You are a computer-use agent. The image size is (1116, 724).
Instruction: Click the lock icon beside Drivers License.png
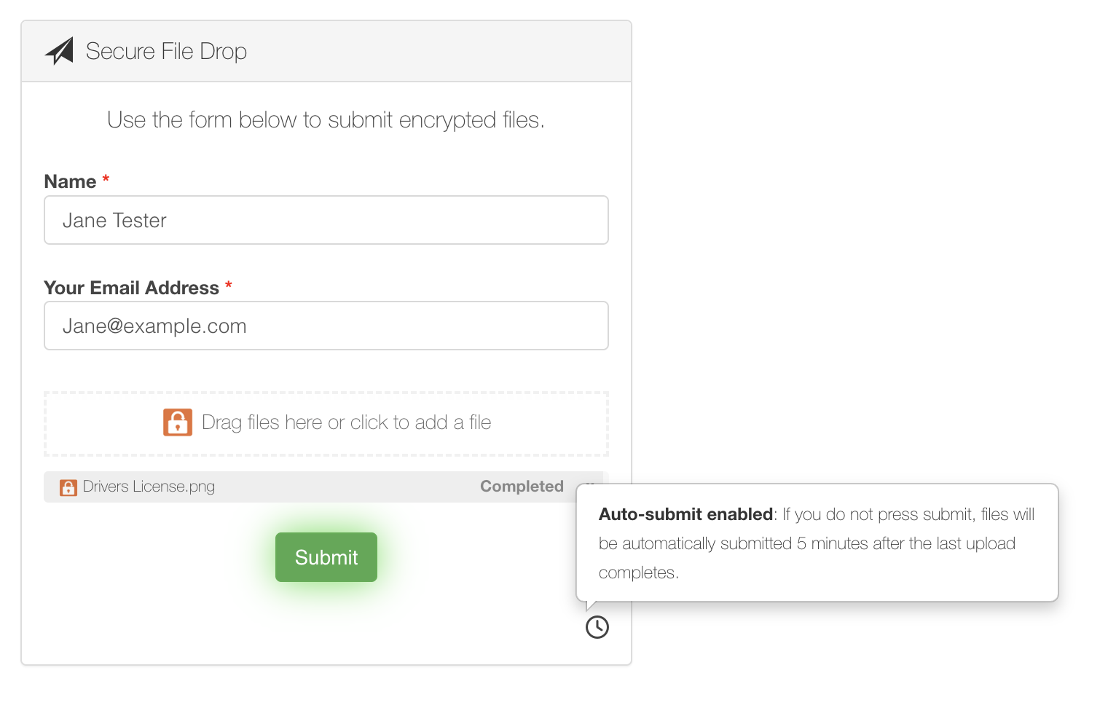68,487
